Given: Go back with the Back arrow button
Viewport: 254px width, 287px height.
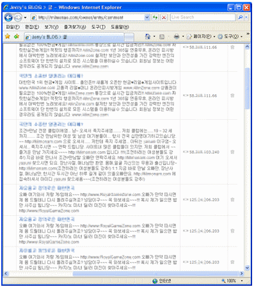Looking at the screenshot, I should pyautogui.click(x=9, y=17).
